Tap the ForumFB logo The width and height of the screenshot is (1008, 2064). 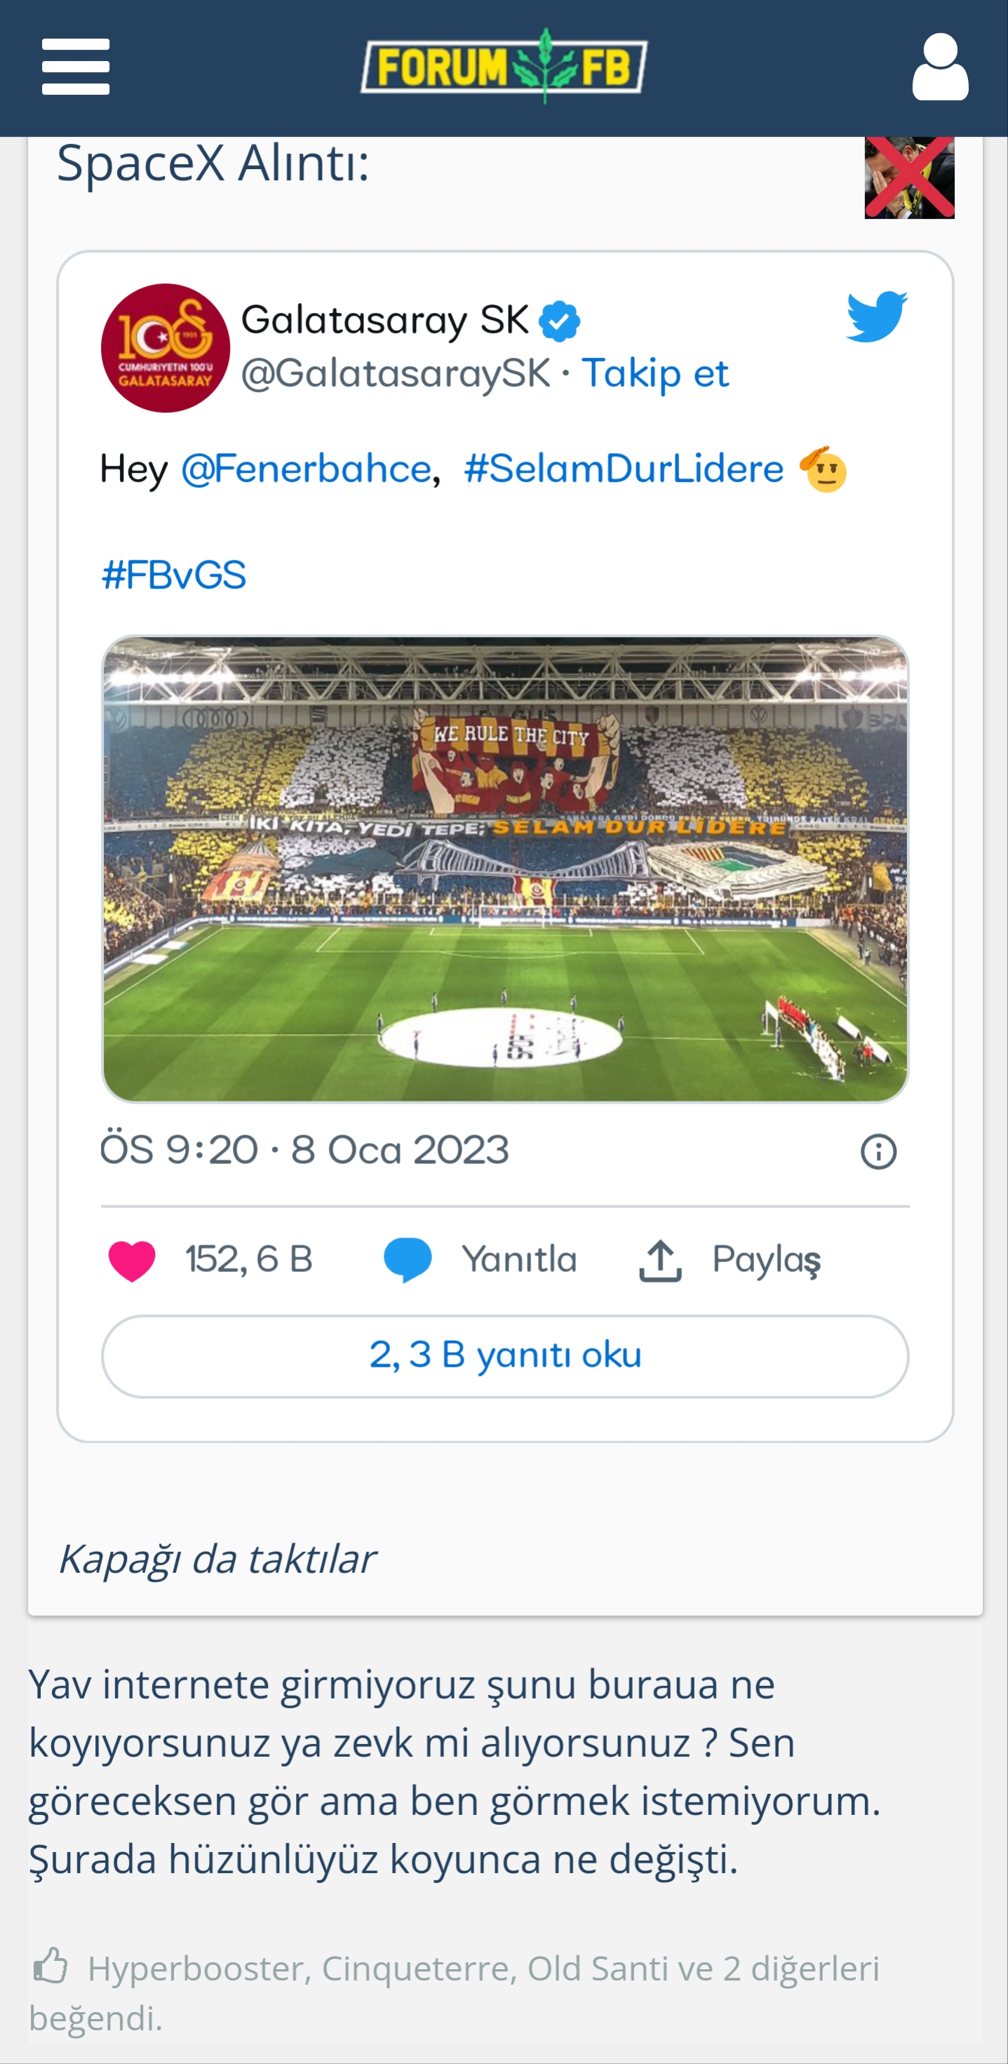click(504, 66)
